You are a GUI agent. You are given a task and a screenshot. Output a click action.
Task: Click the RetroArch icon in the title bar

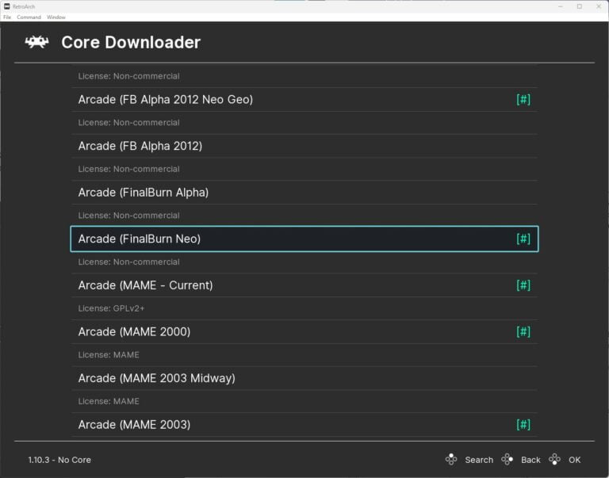tap(6, 6)
